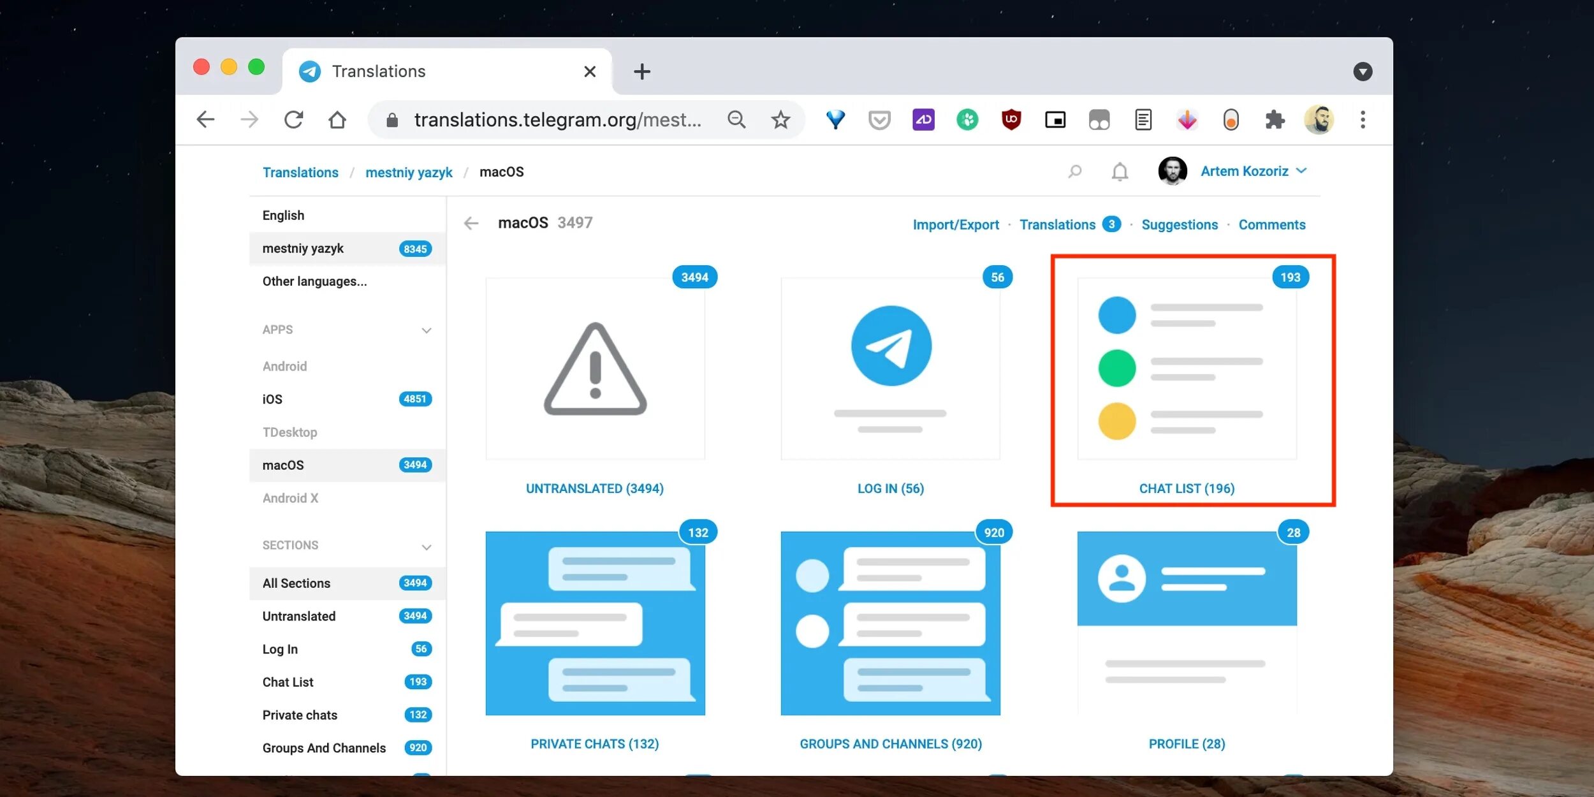The height and width of the screenshot is (797, 1594).
Task: Open the Suggestions link
Action: (1180, 224)
